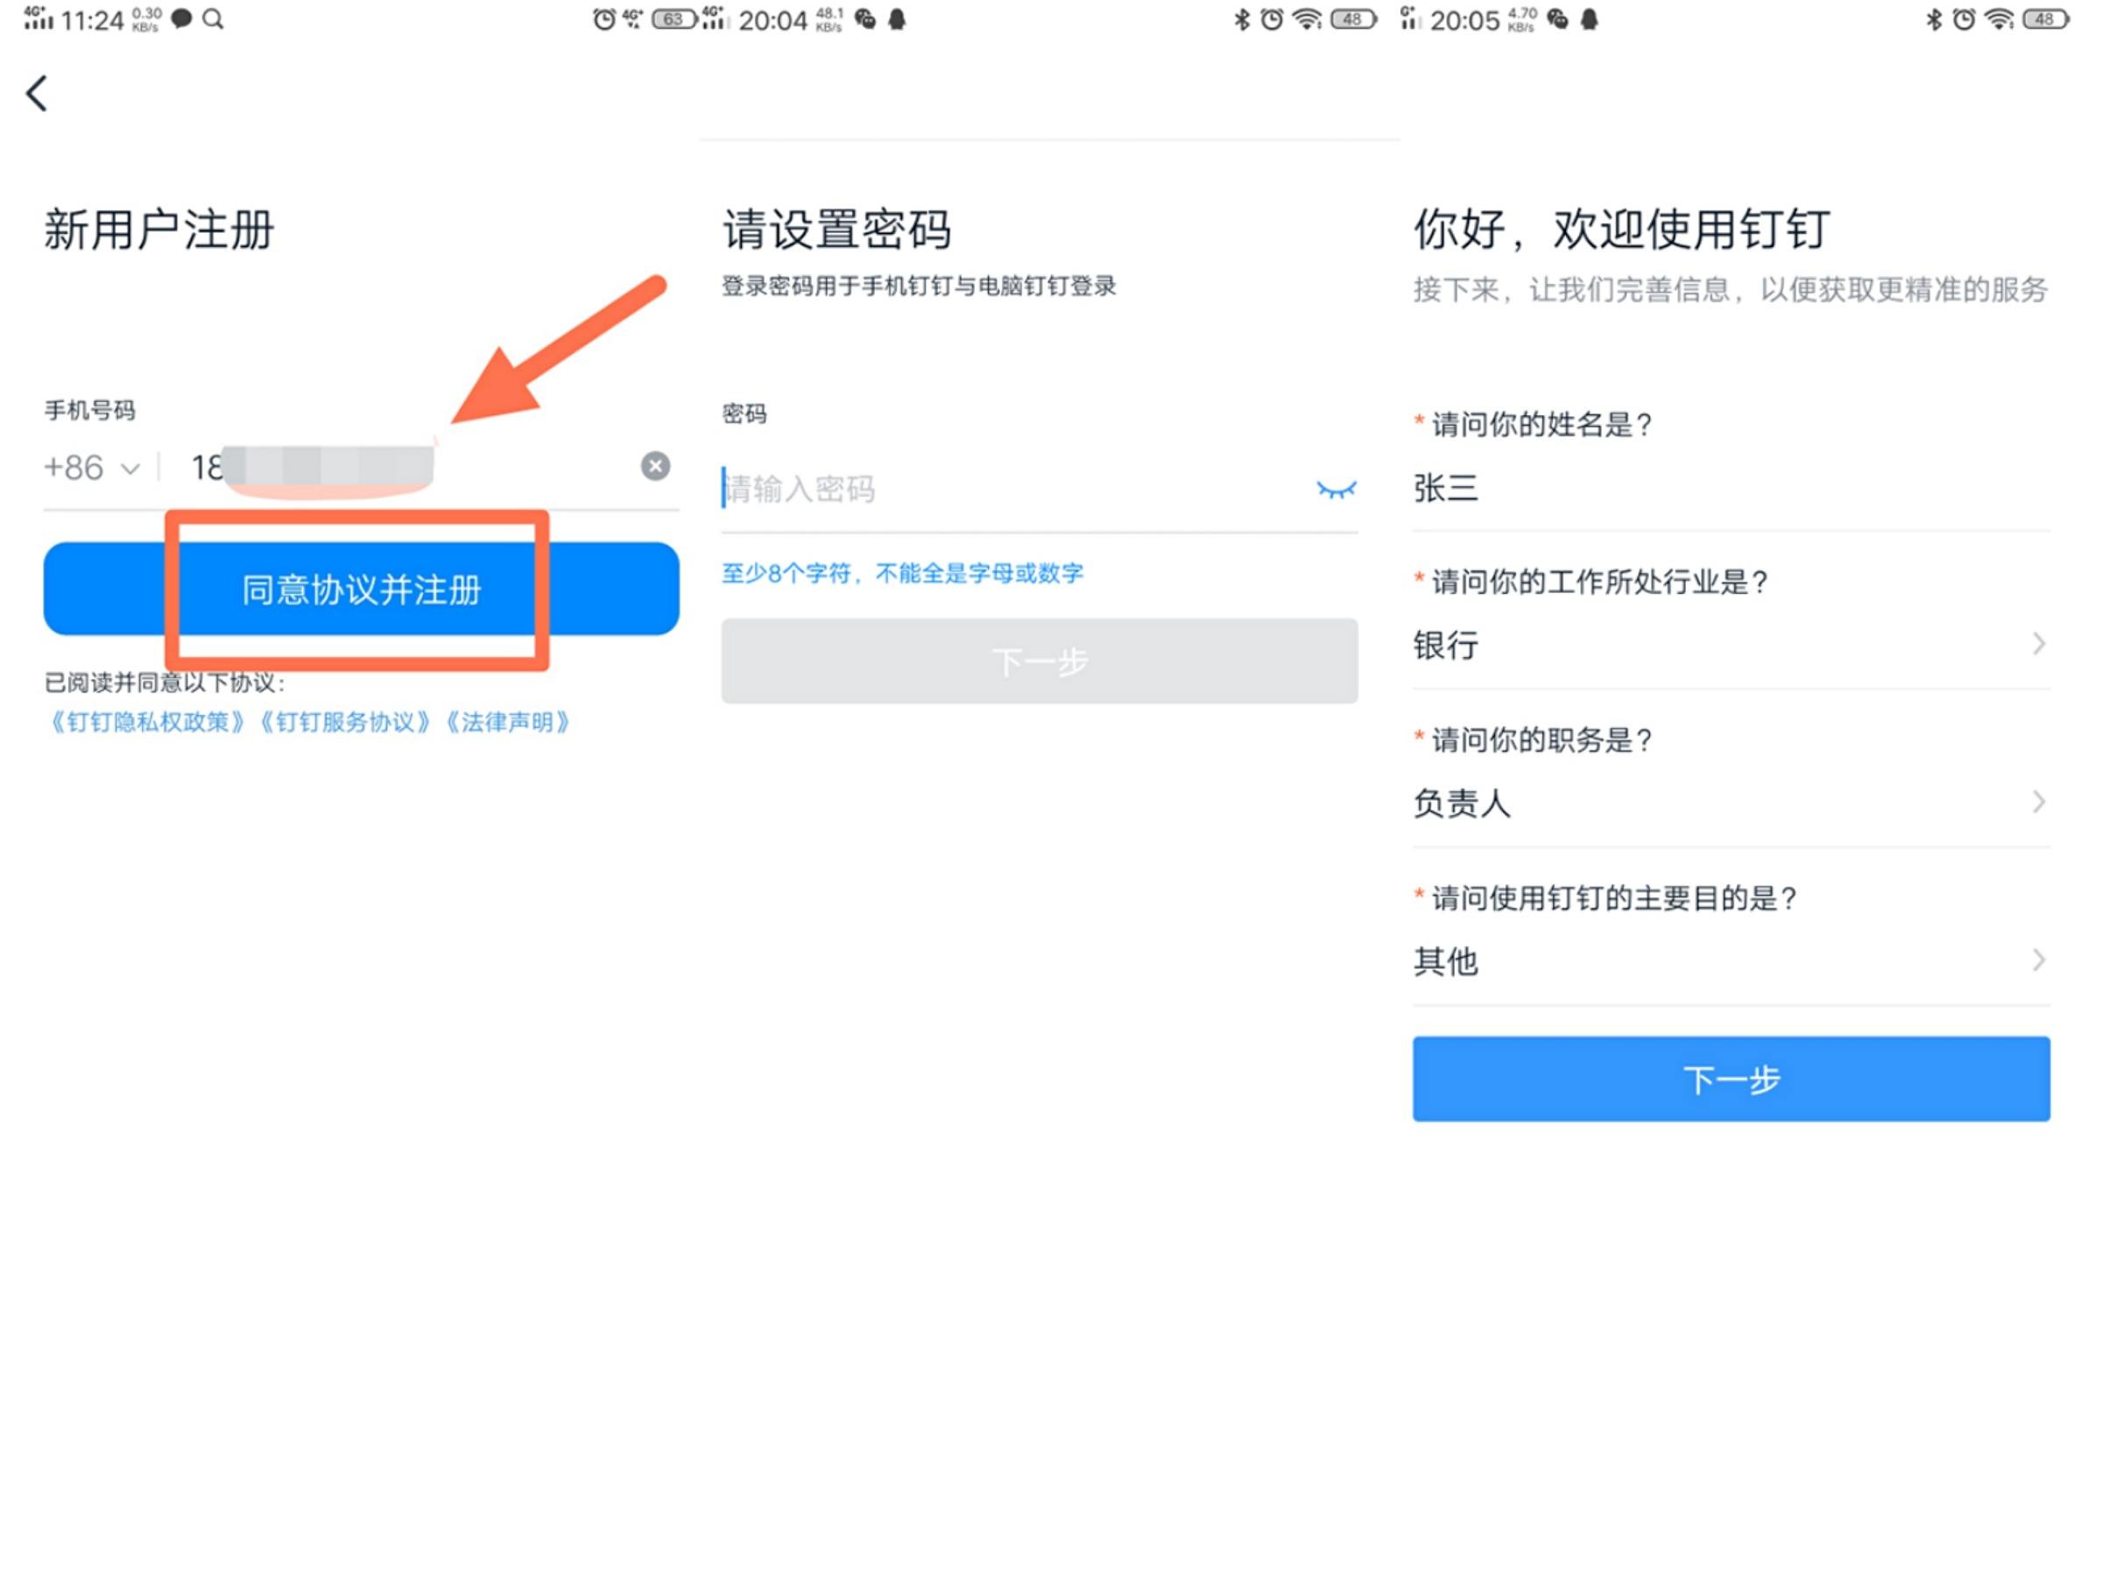Click the 请问你的工作所处行业是？ label

coord(1601,582)
